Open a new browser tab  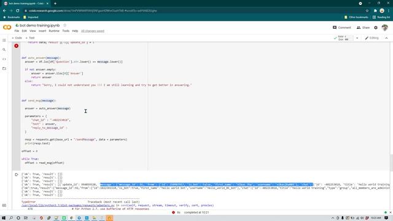55,4
